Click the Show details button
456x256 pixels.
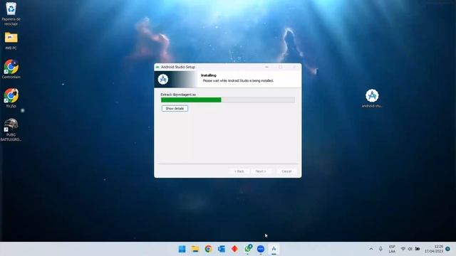click(175, 109)
